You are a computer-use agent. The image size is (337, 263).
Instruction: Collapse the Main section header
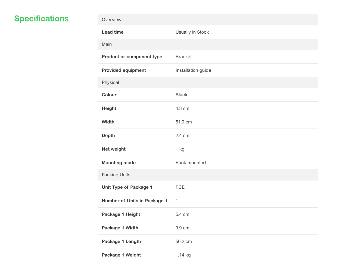107,44
